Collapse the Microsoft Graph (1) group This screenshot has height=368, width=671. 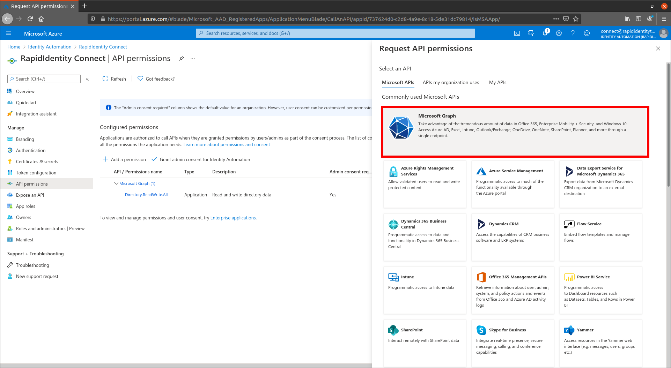click(116, 183)
